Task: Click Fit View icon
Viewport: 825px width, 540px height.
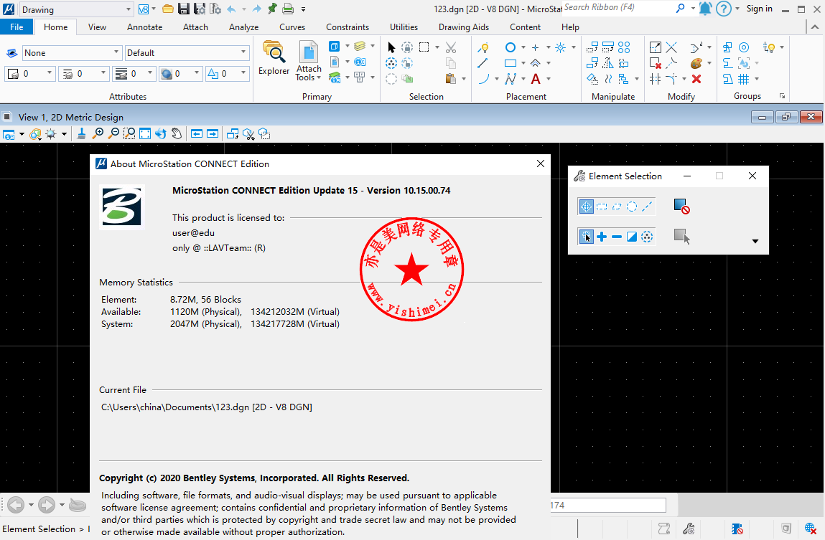Action: pyautogui.click(x=145, y=134)
